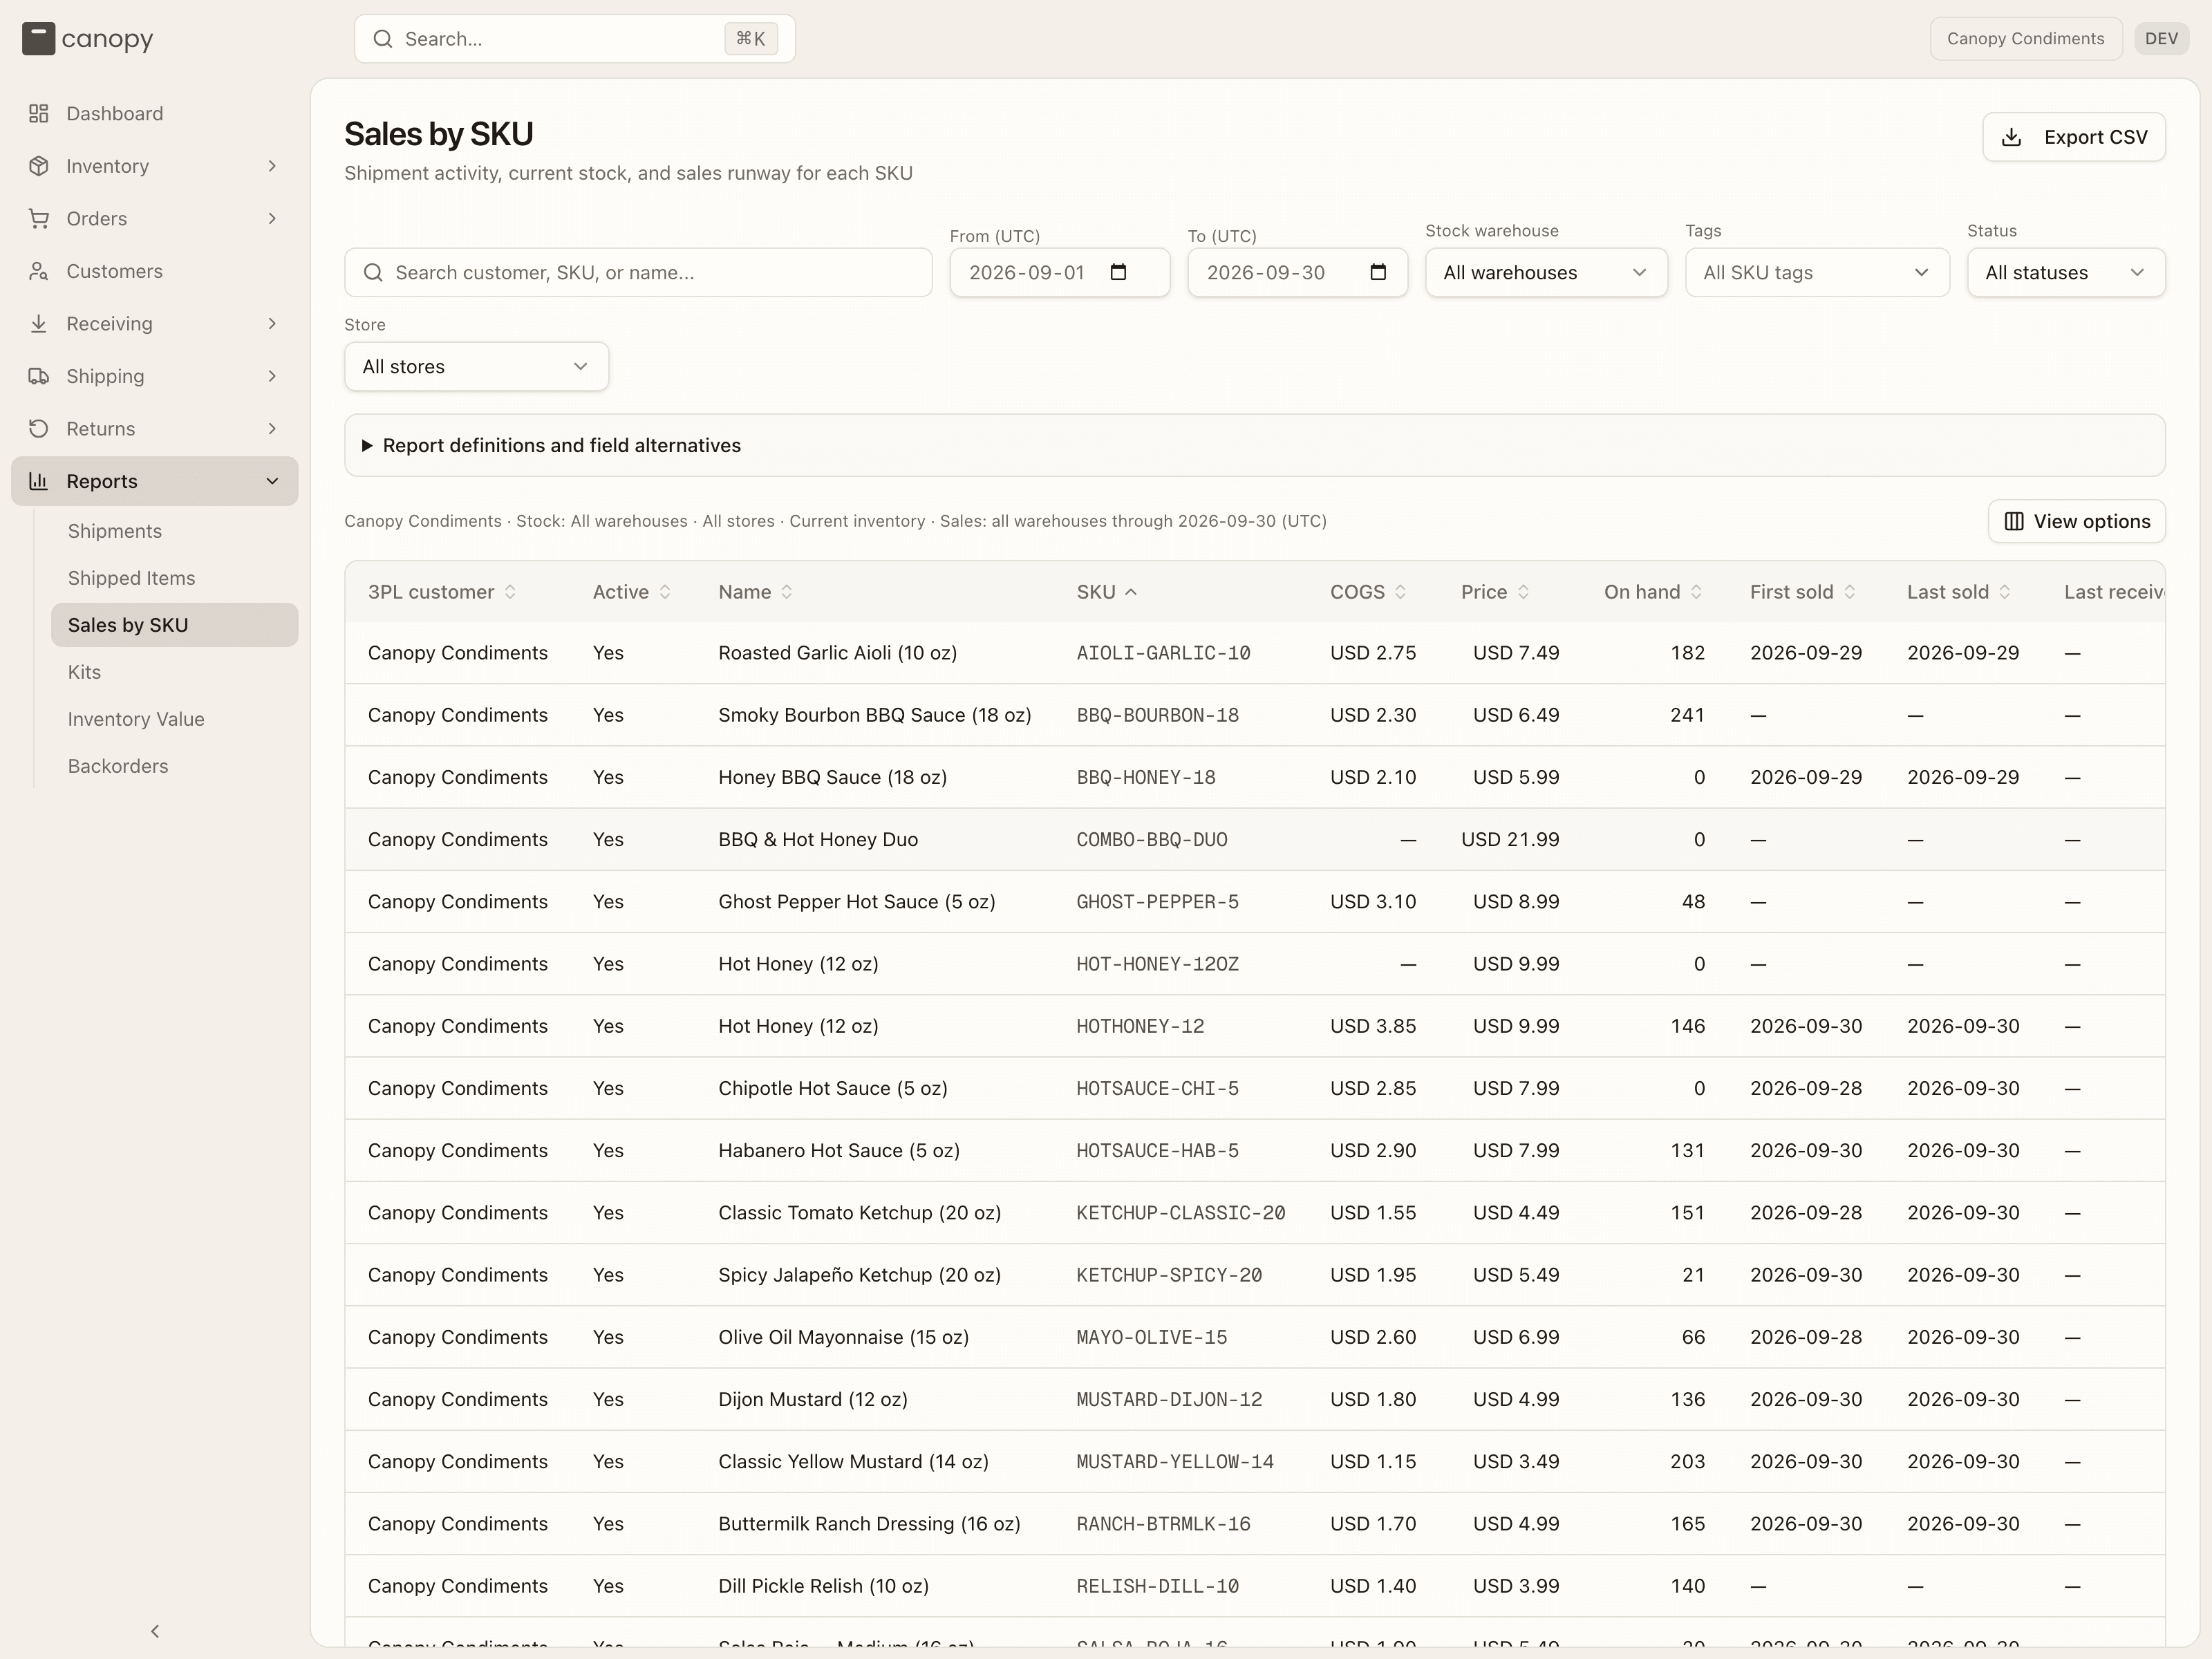
Task: Sort by COGS column
Action: 1368,592
